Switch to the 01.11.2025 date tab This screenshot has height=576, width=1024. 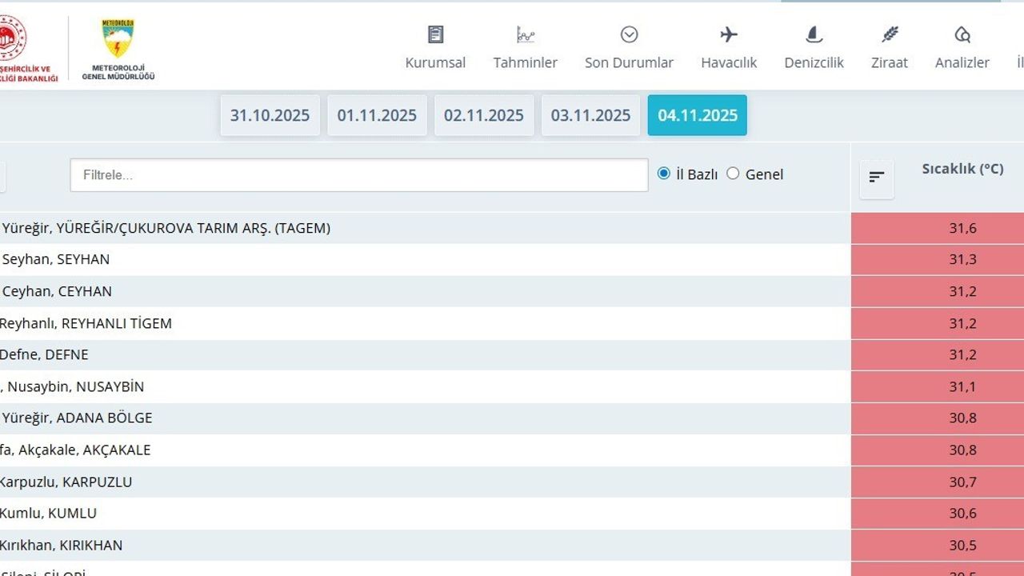coord(377,115)
